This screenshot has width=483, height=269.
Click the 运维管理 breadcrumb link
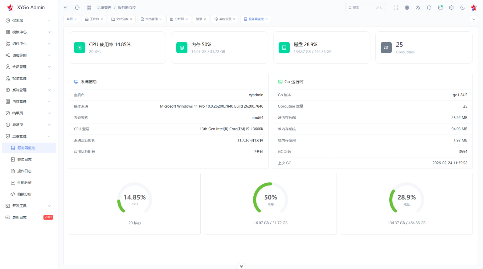104,8
